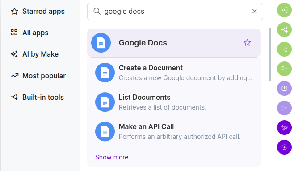
Task: Choose the Create a Document module
Action: [174, 73]
